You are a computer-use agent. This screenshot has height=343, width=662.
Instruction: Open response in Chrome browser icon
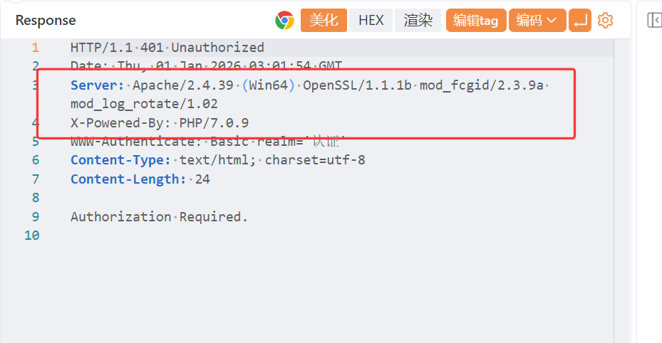(285, 20)
